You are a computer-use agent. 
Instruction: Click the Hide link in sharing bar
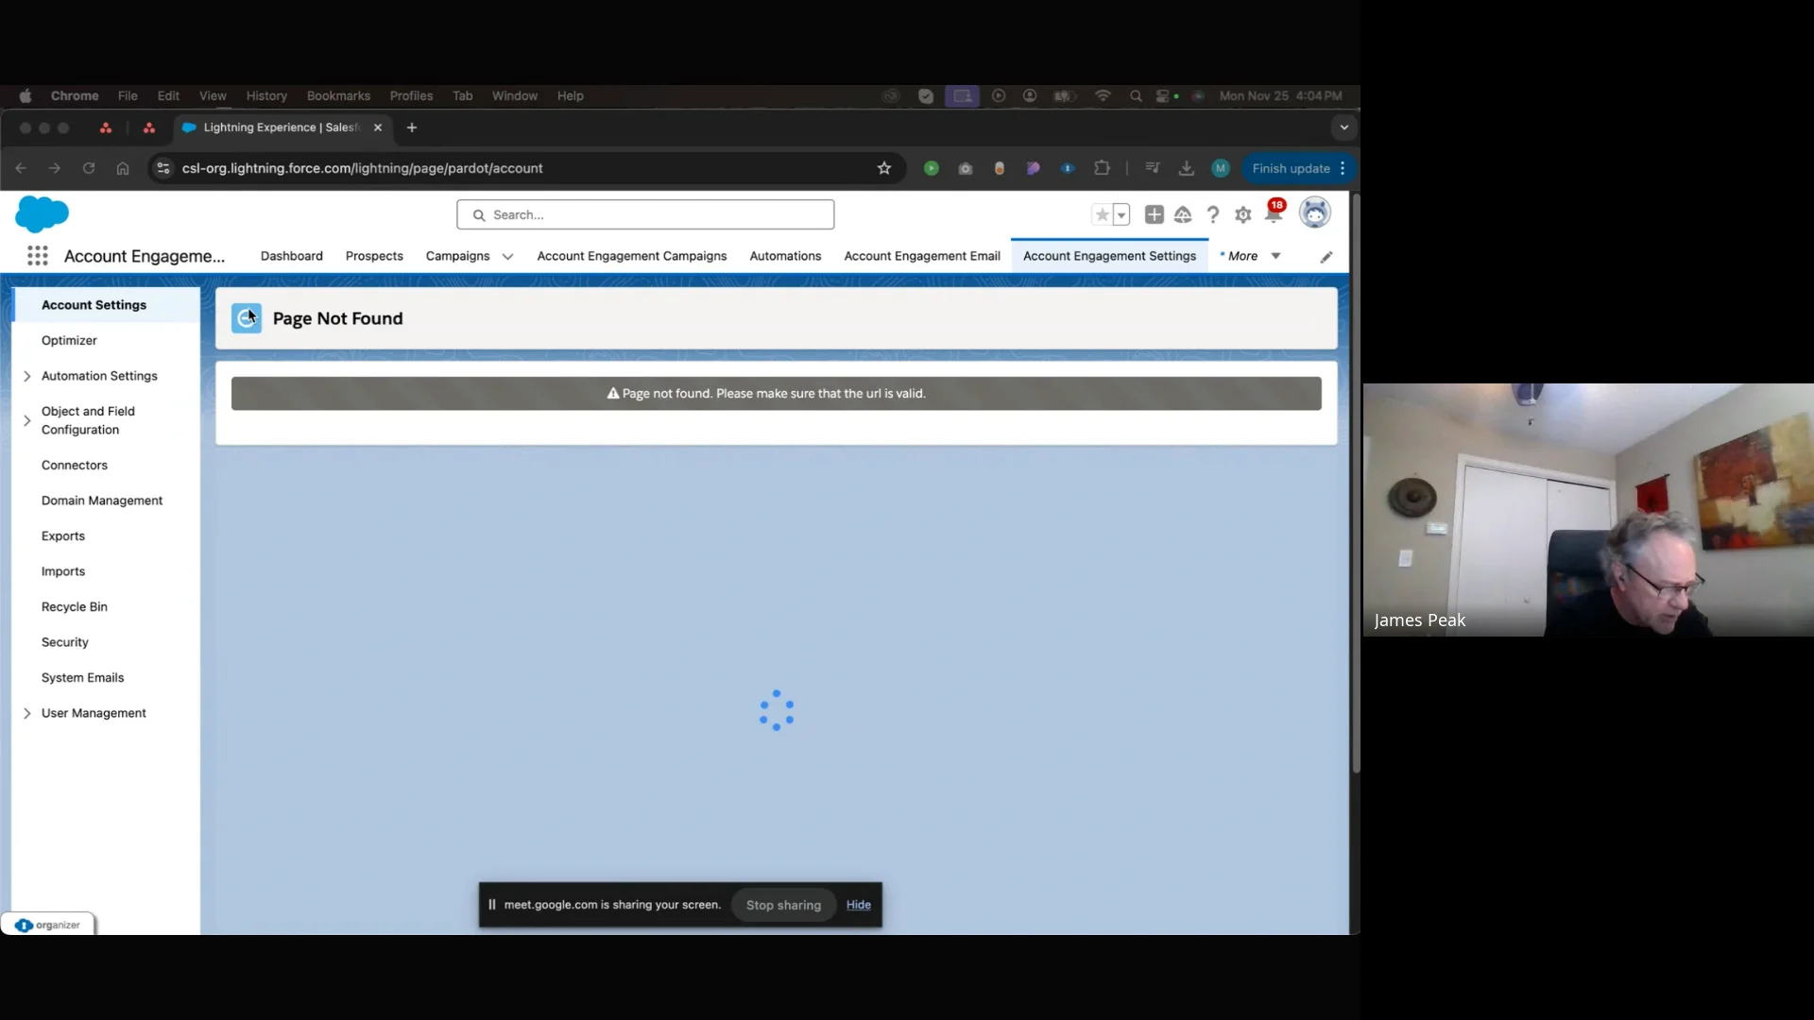[858, 905]
